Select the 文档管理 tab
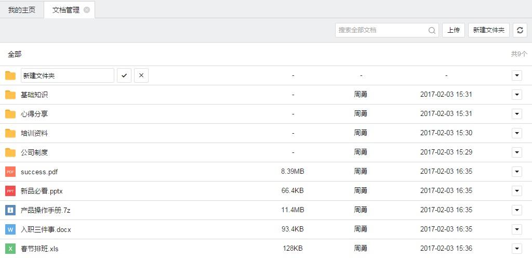Screen dimensions: 532x258 pyautogui.click(x=66, y=10)
